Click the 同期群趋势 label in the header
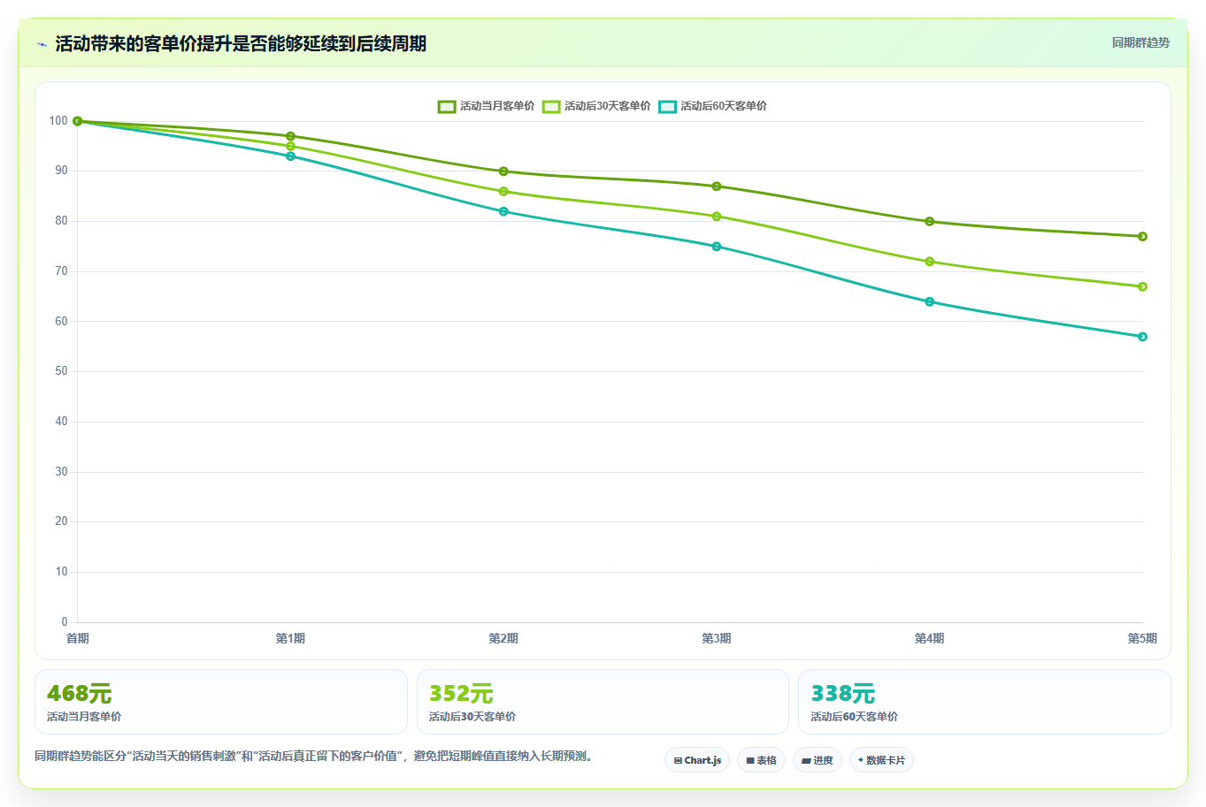 click(x=1141, y=42)
